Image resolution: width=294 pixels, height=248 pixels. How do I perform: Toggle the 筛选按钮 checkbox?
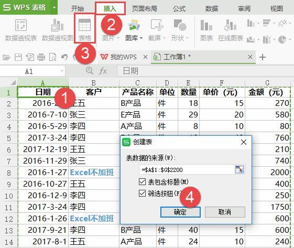(142, 193)
